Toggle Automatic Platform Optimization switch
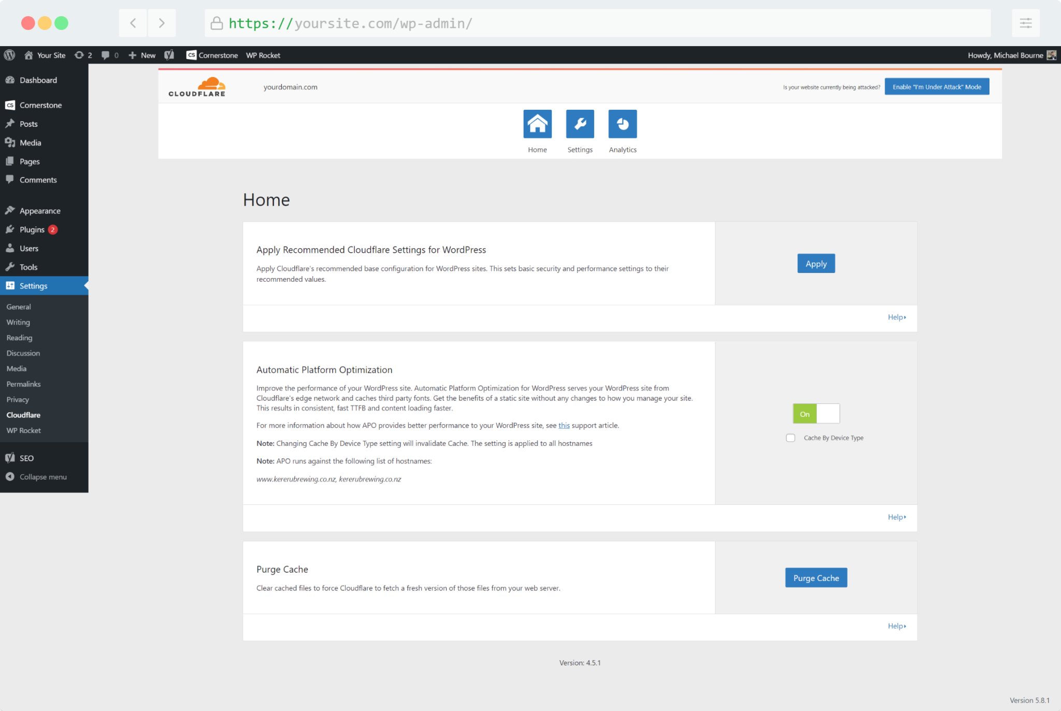 point(816,414)
